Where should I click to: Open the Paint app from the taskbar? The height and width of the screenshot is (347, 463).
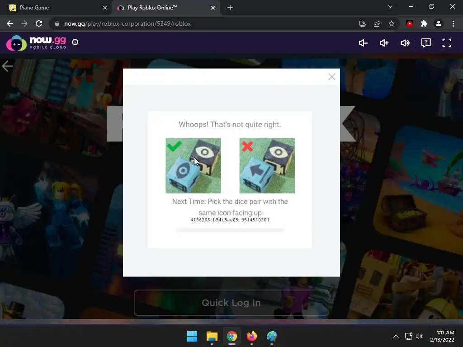pyautogui.click(x=272, y=336)
